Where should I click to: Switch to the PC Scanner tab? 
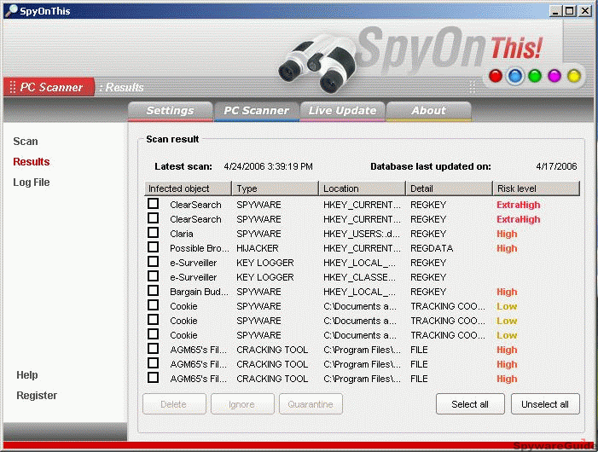(x=256, y=111)
